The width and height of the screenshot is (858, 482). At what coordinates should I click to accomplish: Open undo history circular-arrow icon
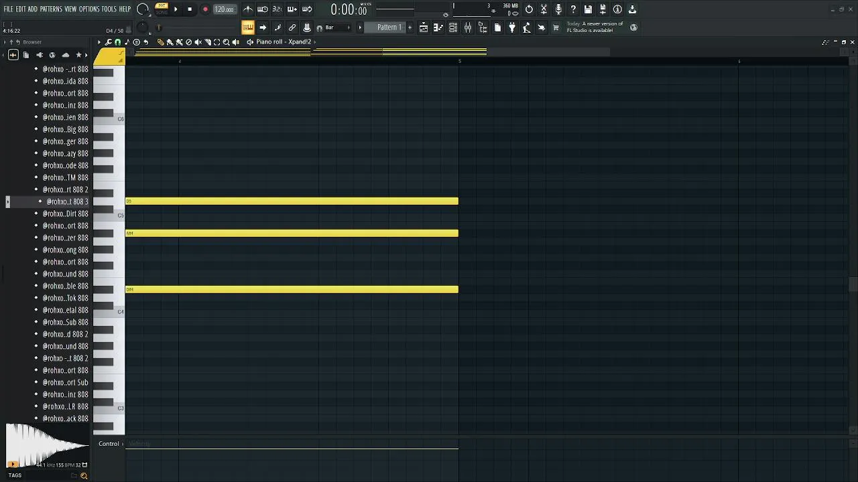coord(529,9)
